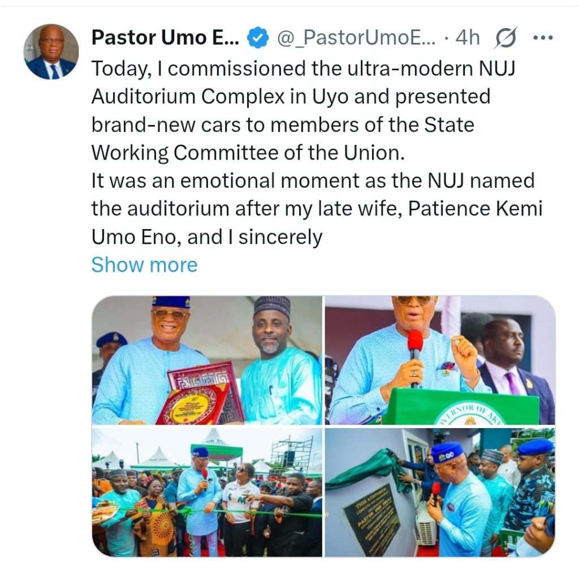579x574 pixels.
Task: Open the Grok slashed-circle icon
Action: pos(505,38)
